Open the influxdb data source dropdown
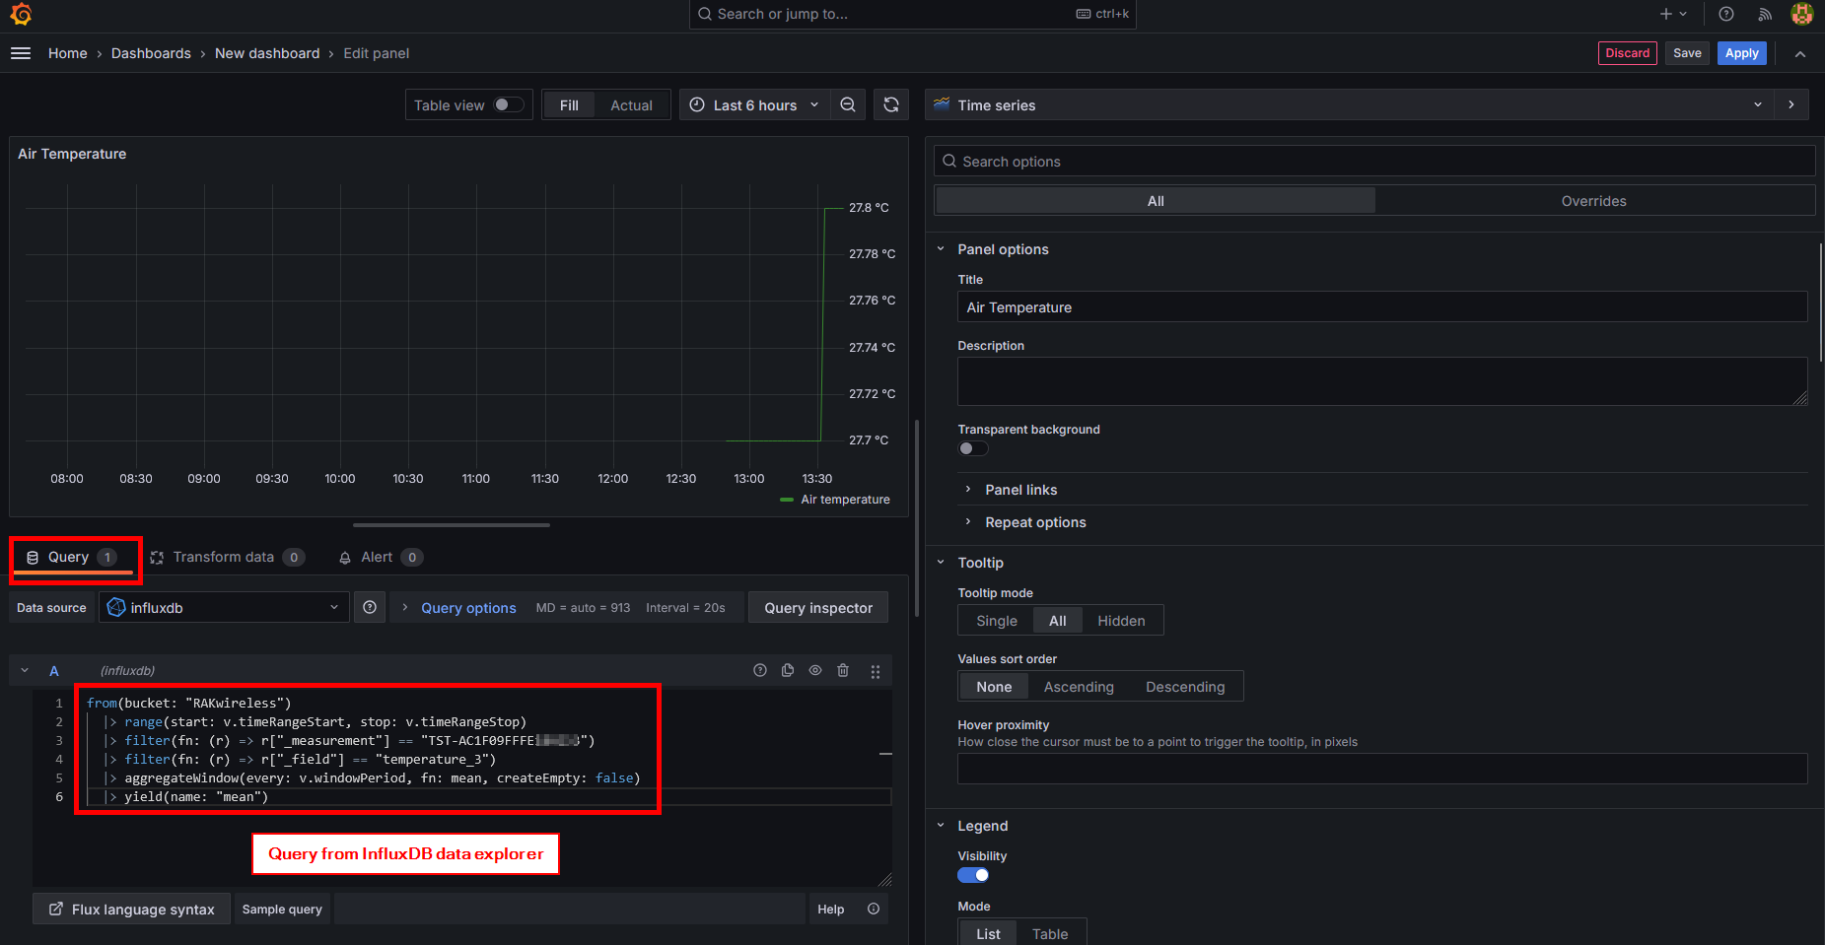Image resolution: width=1825 pixels, height=945 pixels. tap(225, 607)
